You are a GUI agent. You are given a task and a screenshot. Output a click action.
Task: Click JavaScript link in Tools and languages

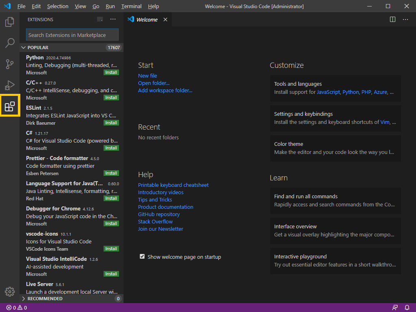click(328, 92)
